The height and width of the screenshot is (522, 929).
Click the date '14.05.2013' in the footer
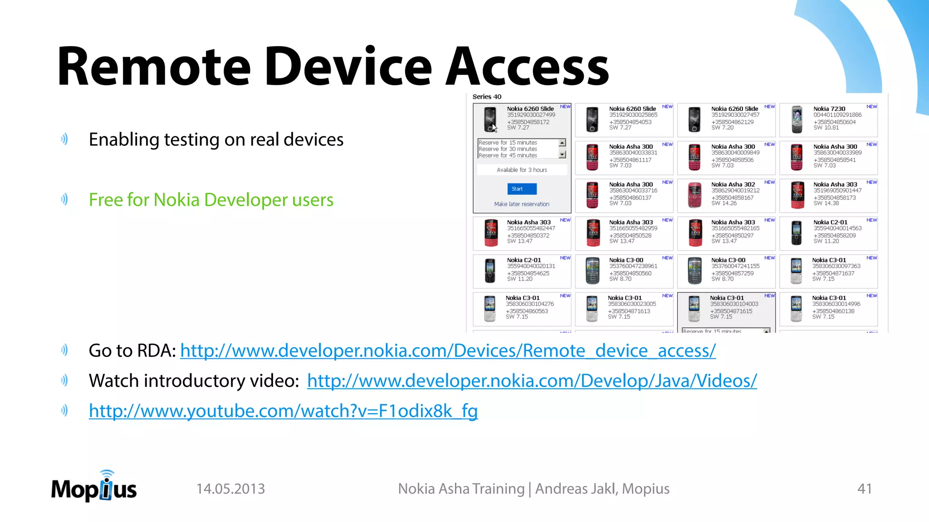click(230, 489)
